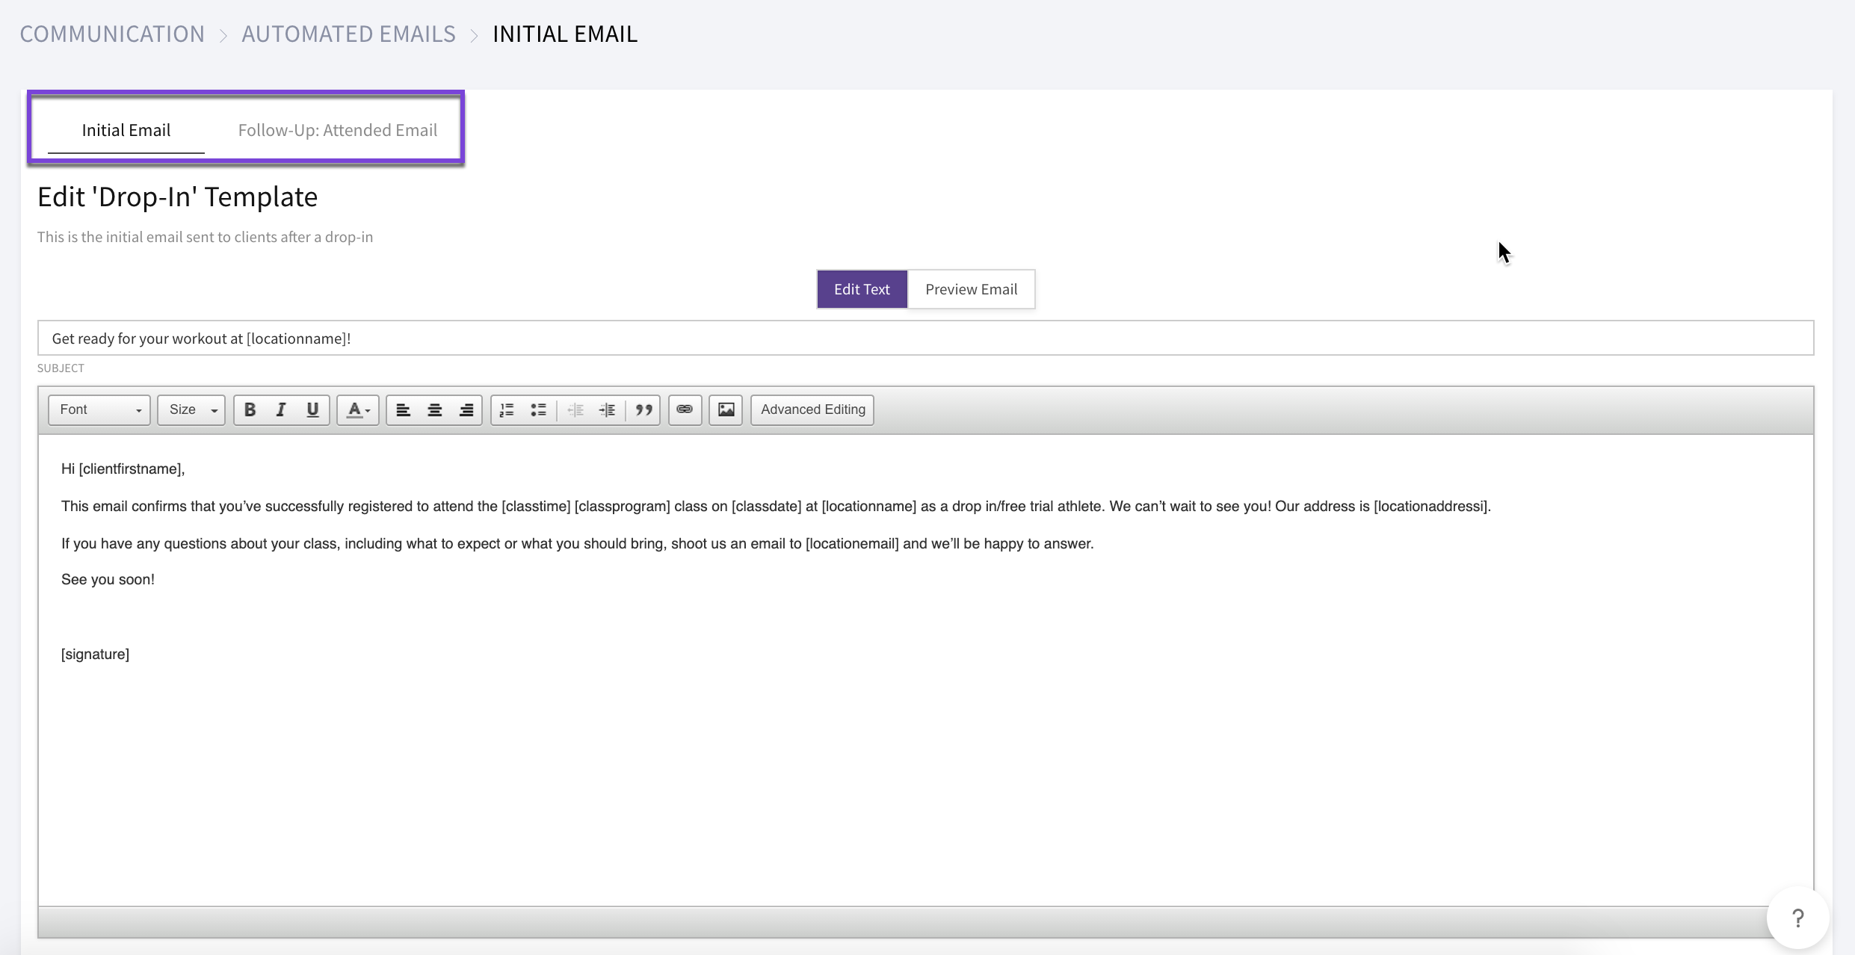Pick a font color swatch
The width and height of the screenshot is (1855, 955).
354,409
